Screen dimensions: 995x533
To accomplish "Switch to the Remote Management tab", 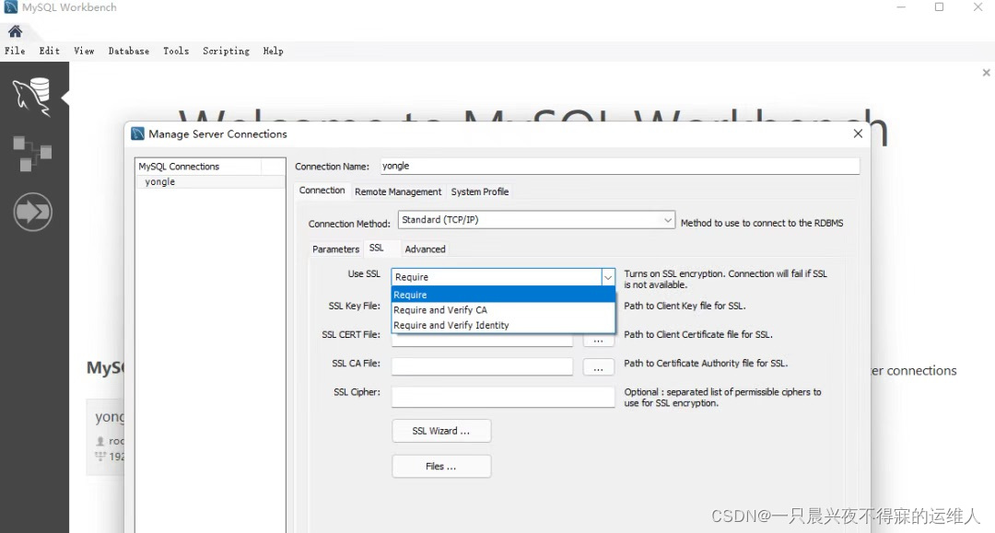I will pos(398,191).
